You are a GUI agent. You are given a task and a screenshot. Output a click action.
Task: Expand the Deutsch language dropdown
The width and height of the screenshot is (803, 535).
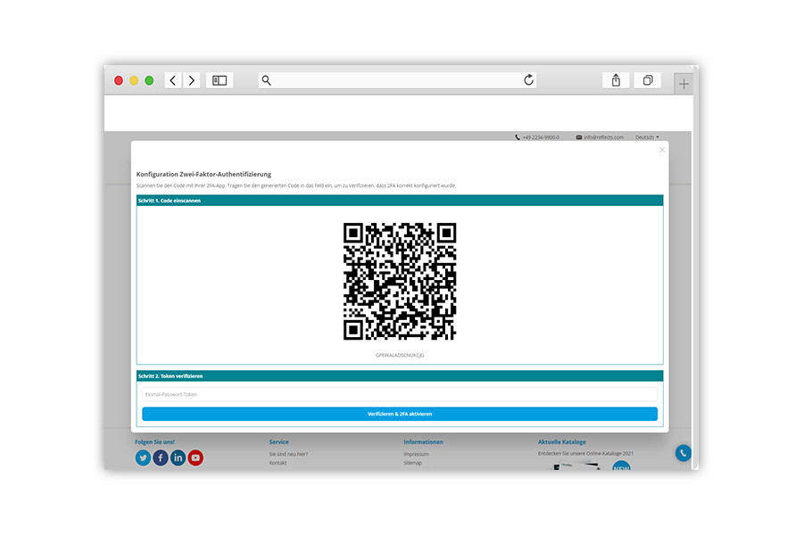point(647,137)
